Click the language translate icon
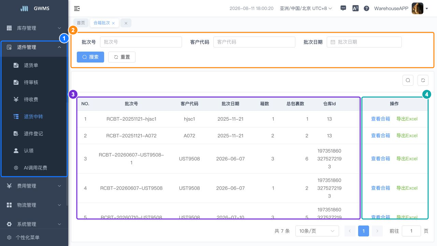The height and width of the screenshot is (246, 437). click(355, 9)
